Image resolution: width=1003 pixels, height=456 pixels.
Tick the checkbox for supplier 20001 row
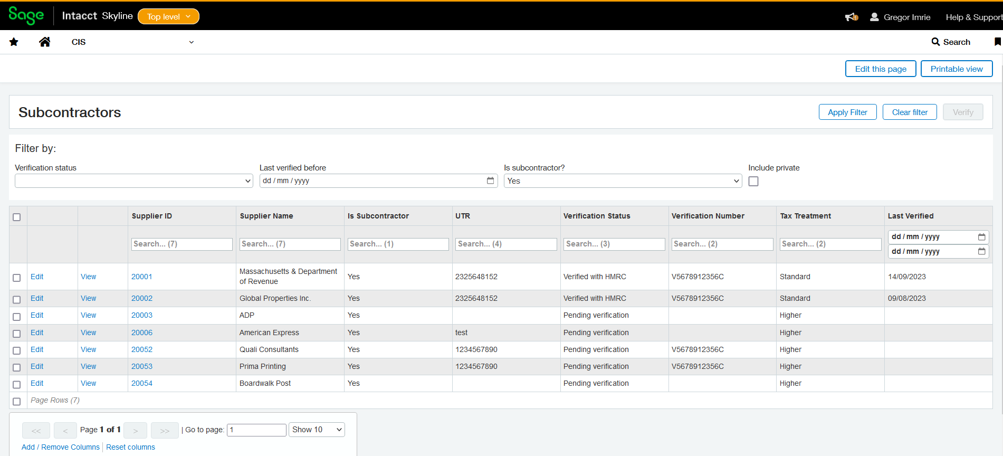(17, 278)
